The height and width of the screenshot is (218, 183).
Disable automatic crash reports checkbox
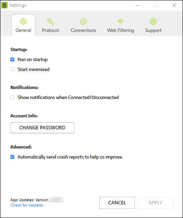[12, 157]
